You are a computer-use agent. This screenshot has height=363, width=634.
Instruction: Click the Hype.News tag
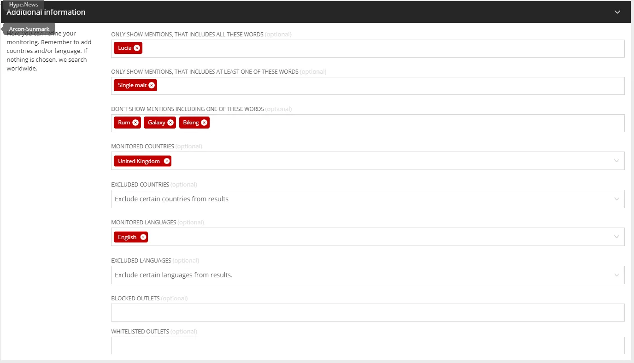coord(23,5)
